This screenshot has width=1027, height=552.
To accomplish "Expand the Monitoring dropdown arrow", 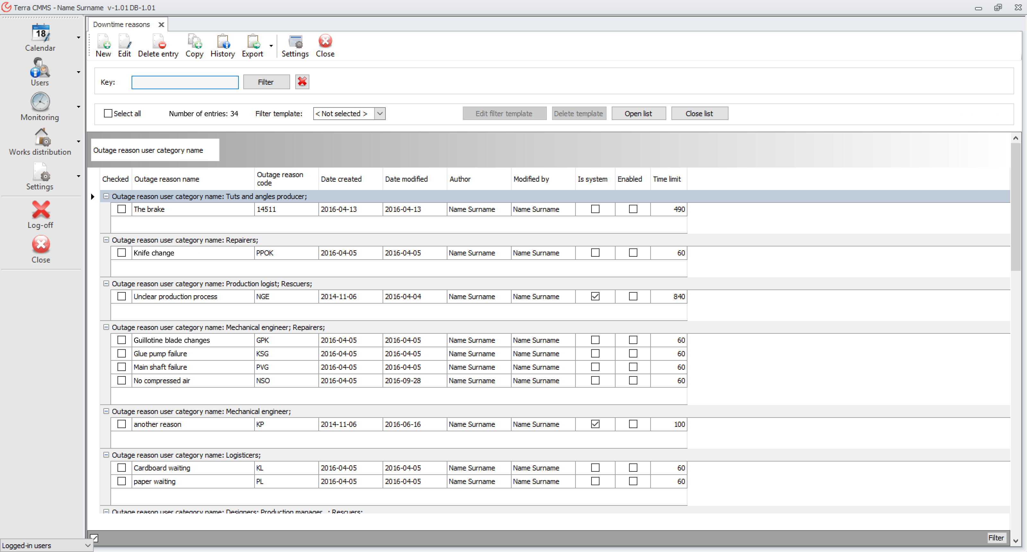I will (79, 107).
